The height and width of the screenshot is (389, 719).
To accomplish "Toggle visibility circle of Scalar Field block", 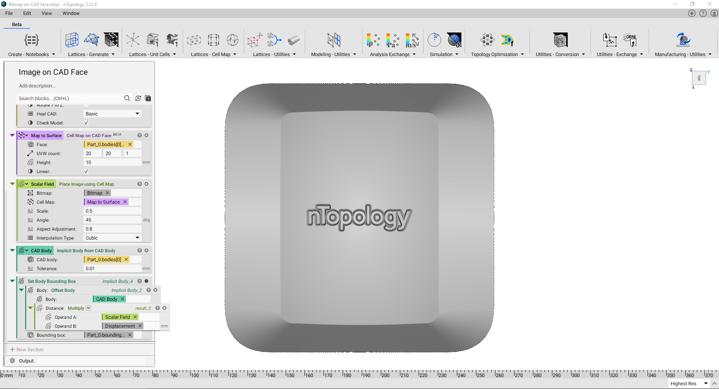I will [x=146, y=184].
